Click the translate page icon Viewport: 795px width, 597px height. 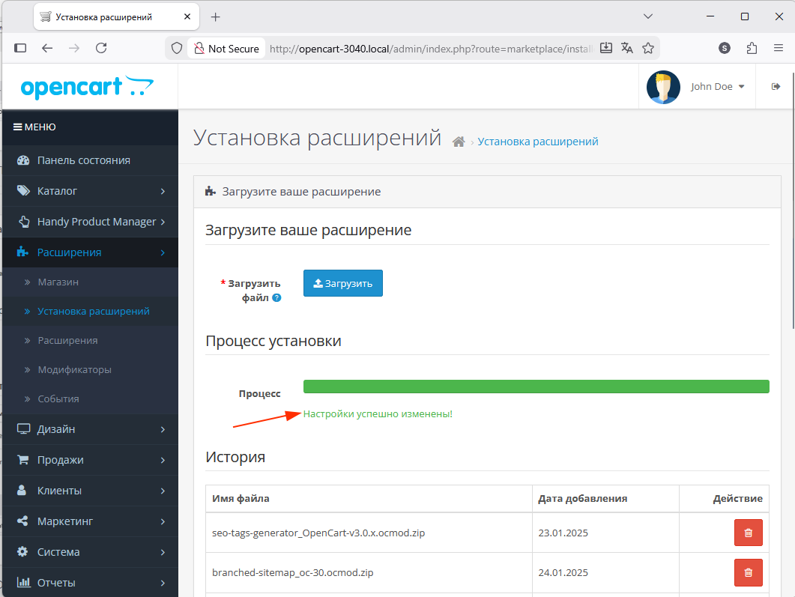(x=627, y=48)
